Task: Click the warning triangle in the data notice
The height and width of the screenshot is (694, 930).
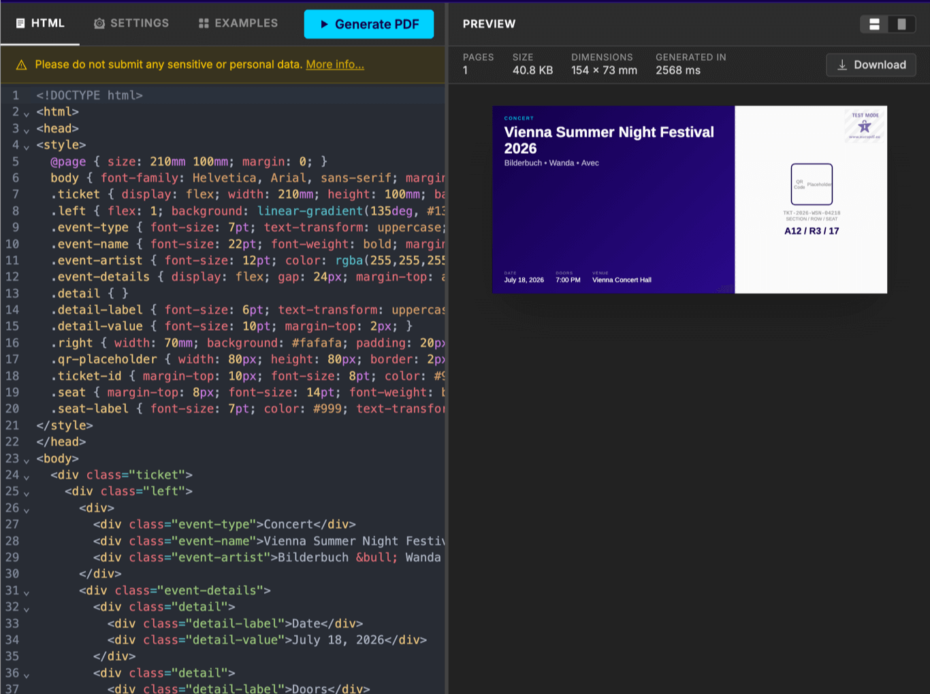Action: pyautogui.click(x=21, y=64)
